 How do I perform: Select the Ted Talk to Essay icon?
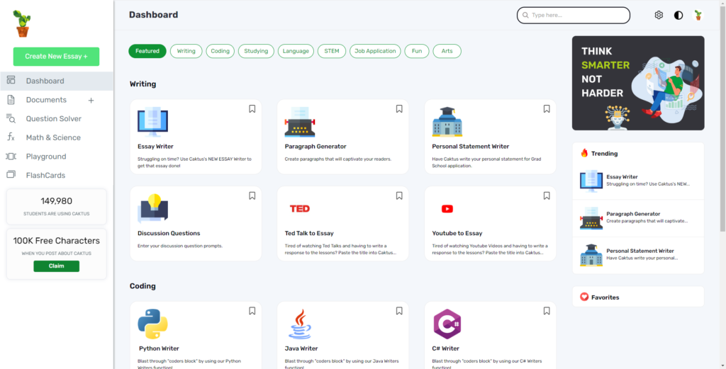pyautogui.click(x=300, y=209)
